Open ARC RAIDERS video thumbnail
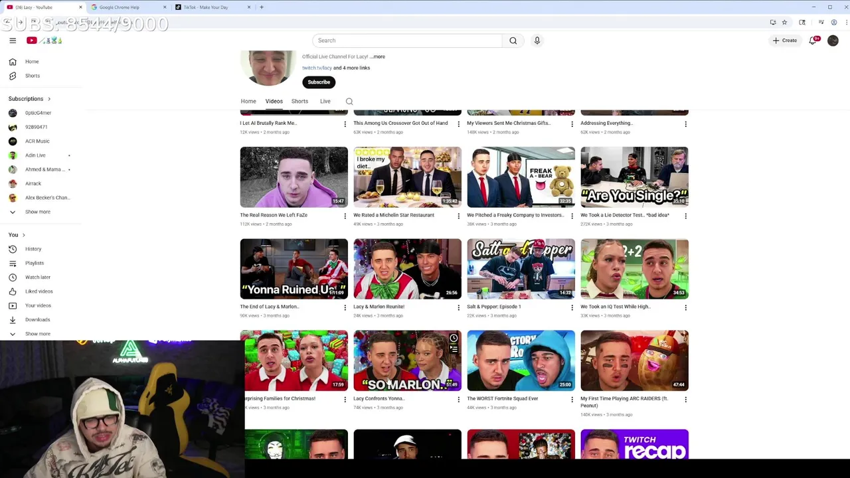The height and width of the screenshot is (478, 850). pyautogui.click(x=634, y=360)
